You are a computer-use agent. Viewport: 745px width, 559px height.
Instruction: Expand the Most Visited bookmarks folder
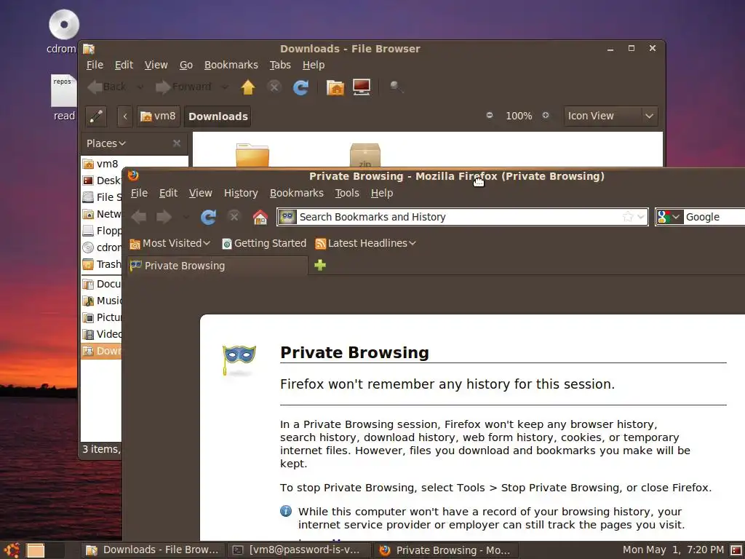tap(170, 243)
